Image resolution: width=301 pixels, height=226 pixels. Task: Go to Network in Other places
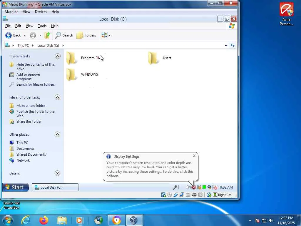click(x=23, y=160)
